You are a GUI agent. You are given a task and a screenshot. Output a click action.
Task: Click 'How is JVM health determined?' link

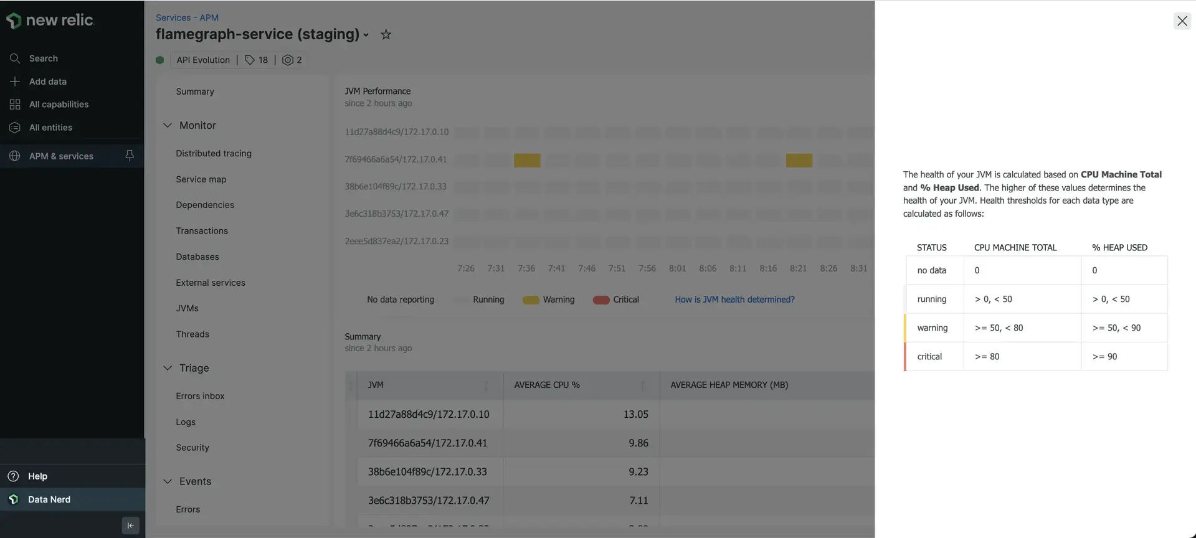tap(734, 300)
